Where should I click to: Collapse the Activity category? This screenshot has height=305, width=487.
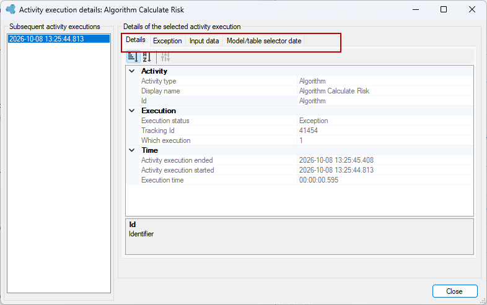(x=132, y=71)
